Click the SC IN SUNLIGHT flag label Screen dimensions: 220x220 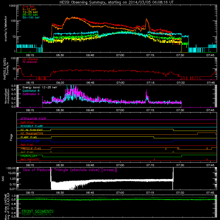click(x=32, y=130)
